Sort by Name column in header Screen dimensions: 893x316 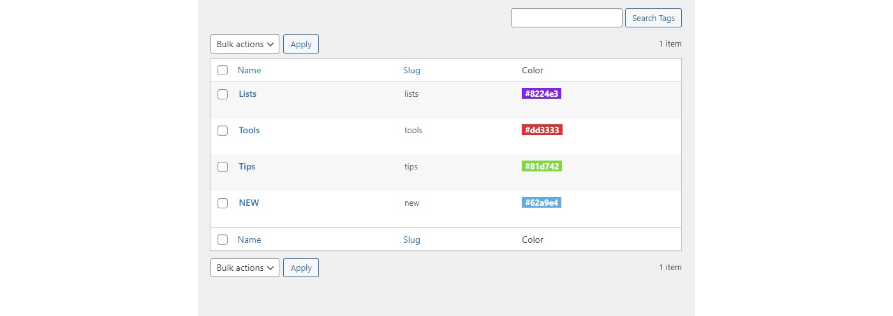pos(249,70)
